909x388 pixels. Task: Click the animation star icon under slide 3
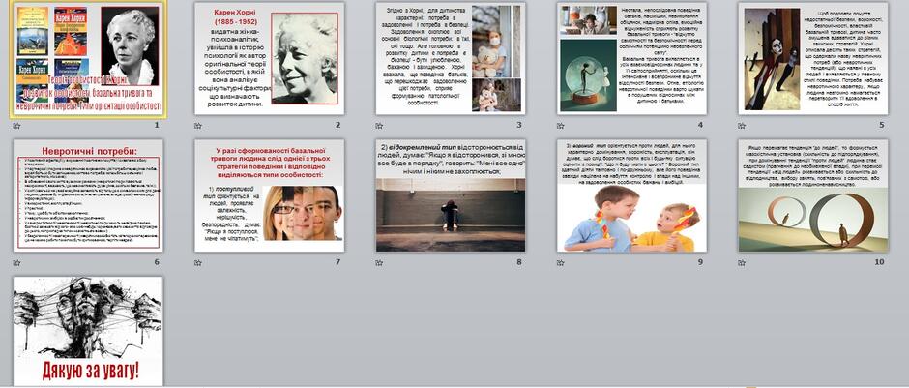point(379,126)
